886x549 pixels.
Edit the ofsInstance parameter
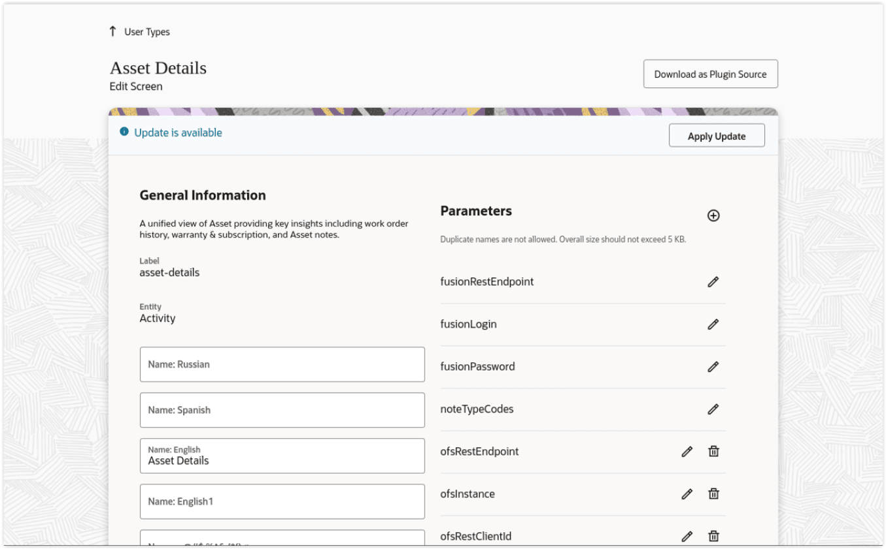(687, 494)
